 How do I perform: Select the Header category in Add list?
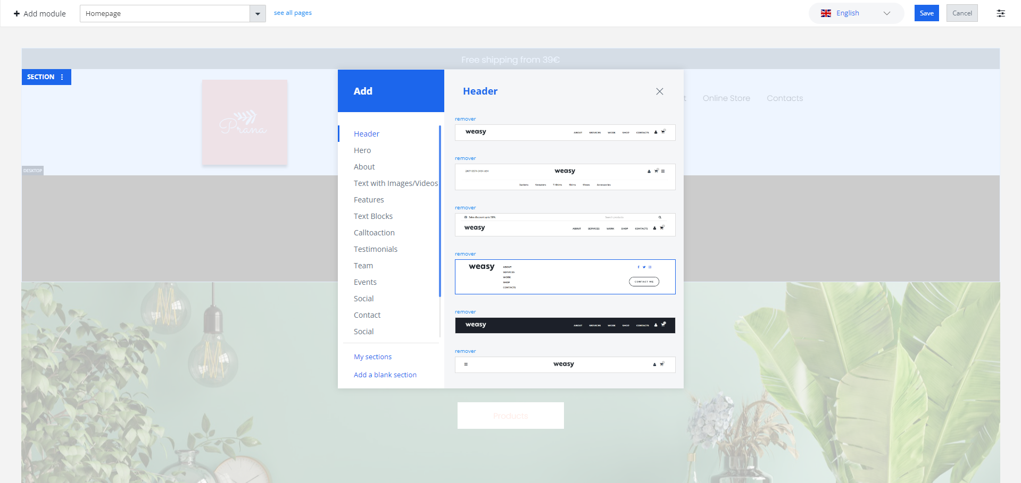click(367, 134)
